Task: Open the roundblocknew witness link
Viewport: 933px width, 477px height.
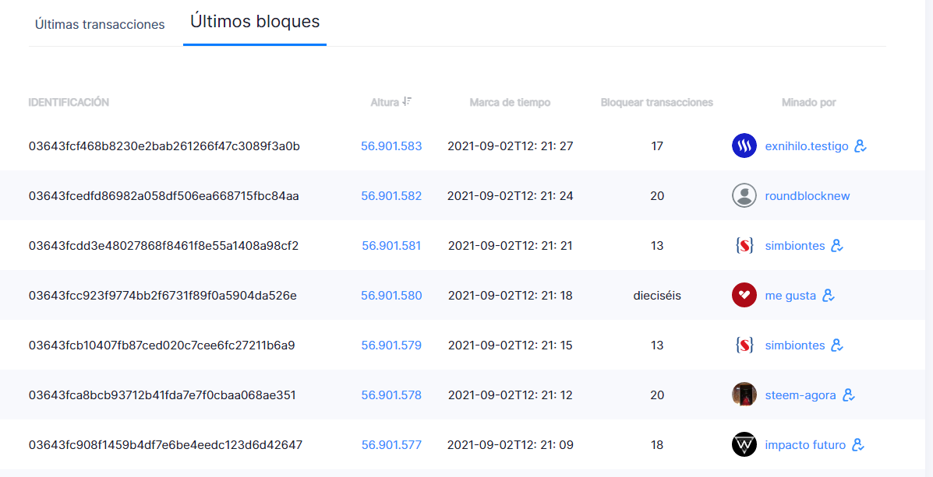Action: coord(807,196)
